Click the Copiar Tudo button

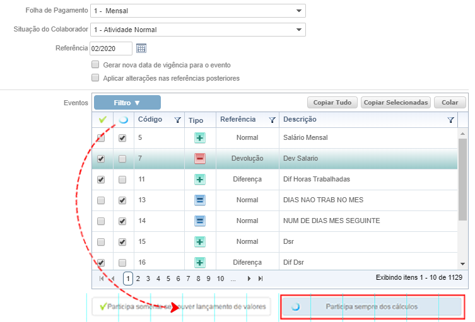[x=332, y=103]
